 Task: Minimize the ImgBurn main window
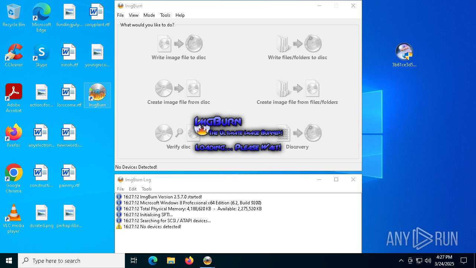point(319,6)
